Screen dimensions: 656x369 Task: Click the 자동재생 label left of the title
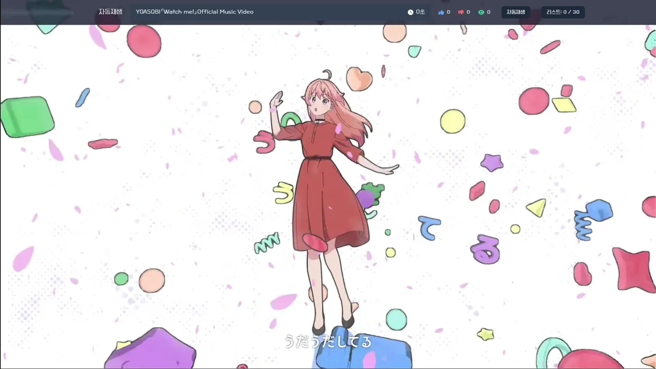[110, 12]
